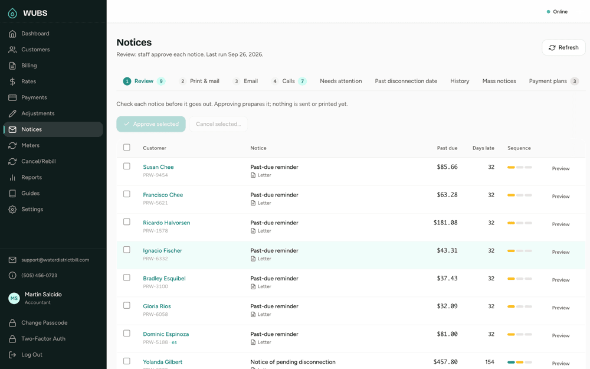Tick the checkbox for Ignacio Fischer
The width and height of the screenshot is (590, 369).
pyautogui.click(x=127, y=250)
